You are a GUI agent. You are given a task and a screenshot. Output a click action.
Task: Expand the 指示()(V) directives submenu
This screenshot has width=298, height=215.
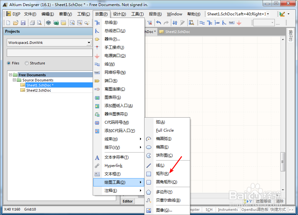[x=119, y=147]
